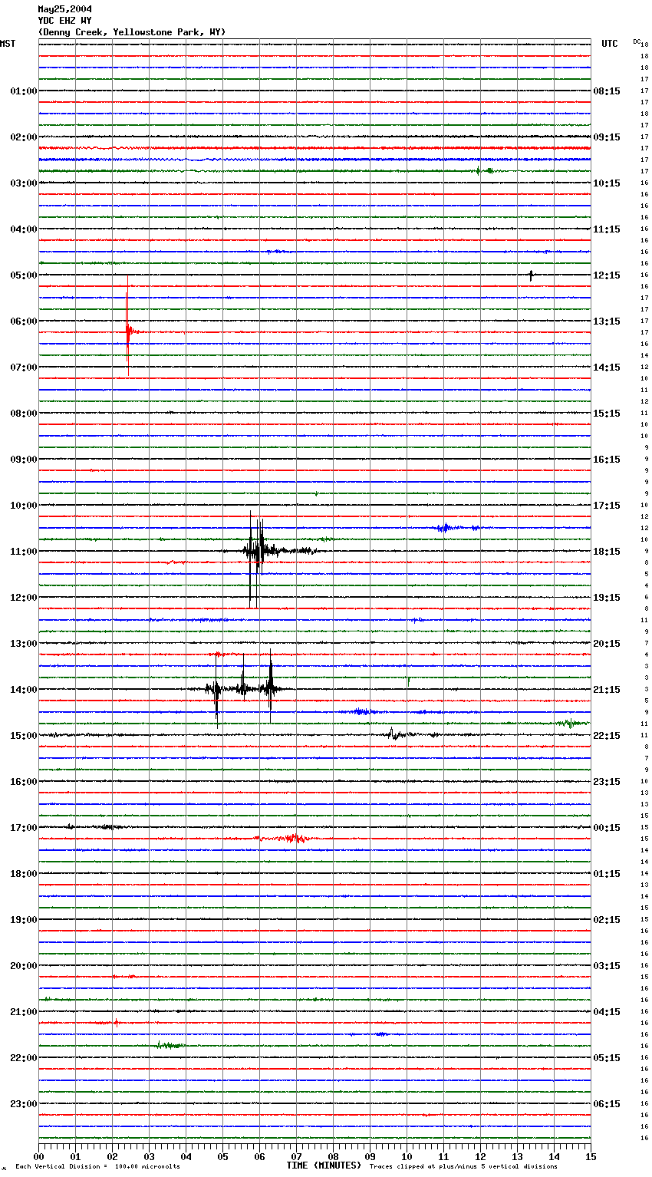The width and height of the screenshot is (652, 1177).
Task: Click the 09:15 UTC time label
Action: click(607, 137)
